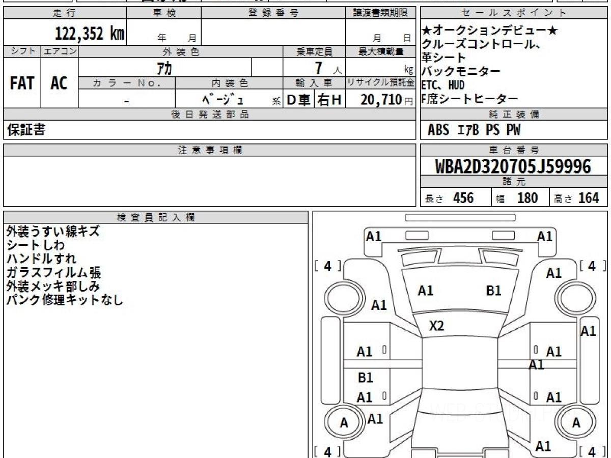The width and height of the screenshot is (611, 458).
Task: Select the mileage value 122,352 km
Action: 90,34
